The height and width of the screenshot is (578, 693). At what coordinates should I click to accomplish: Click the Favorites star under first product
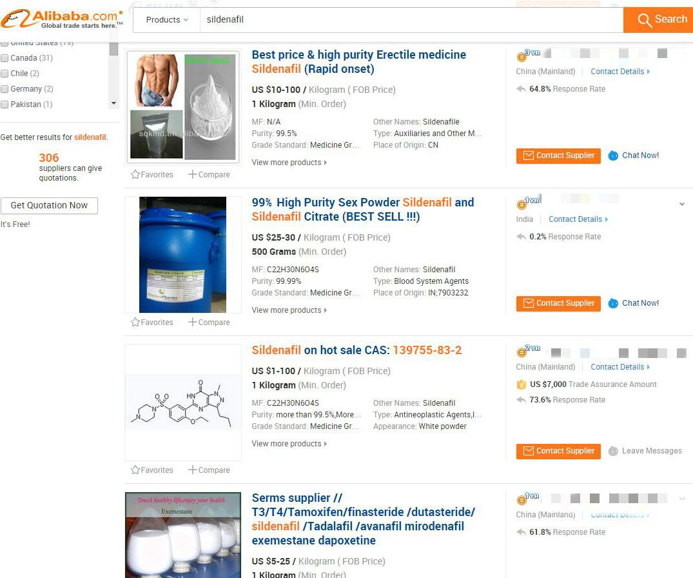click(x=135, y=174)
